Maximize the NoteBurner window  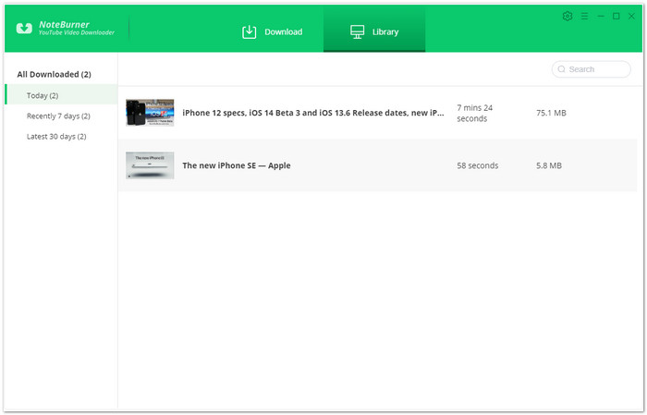616,16
